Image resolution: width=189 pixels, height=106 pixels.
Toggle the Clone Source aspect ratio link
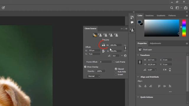point(125,48)
